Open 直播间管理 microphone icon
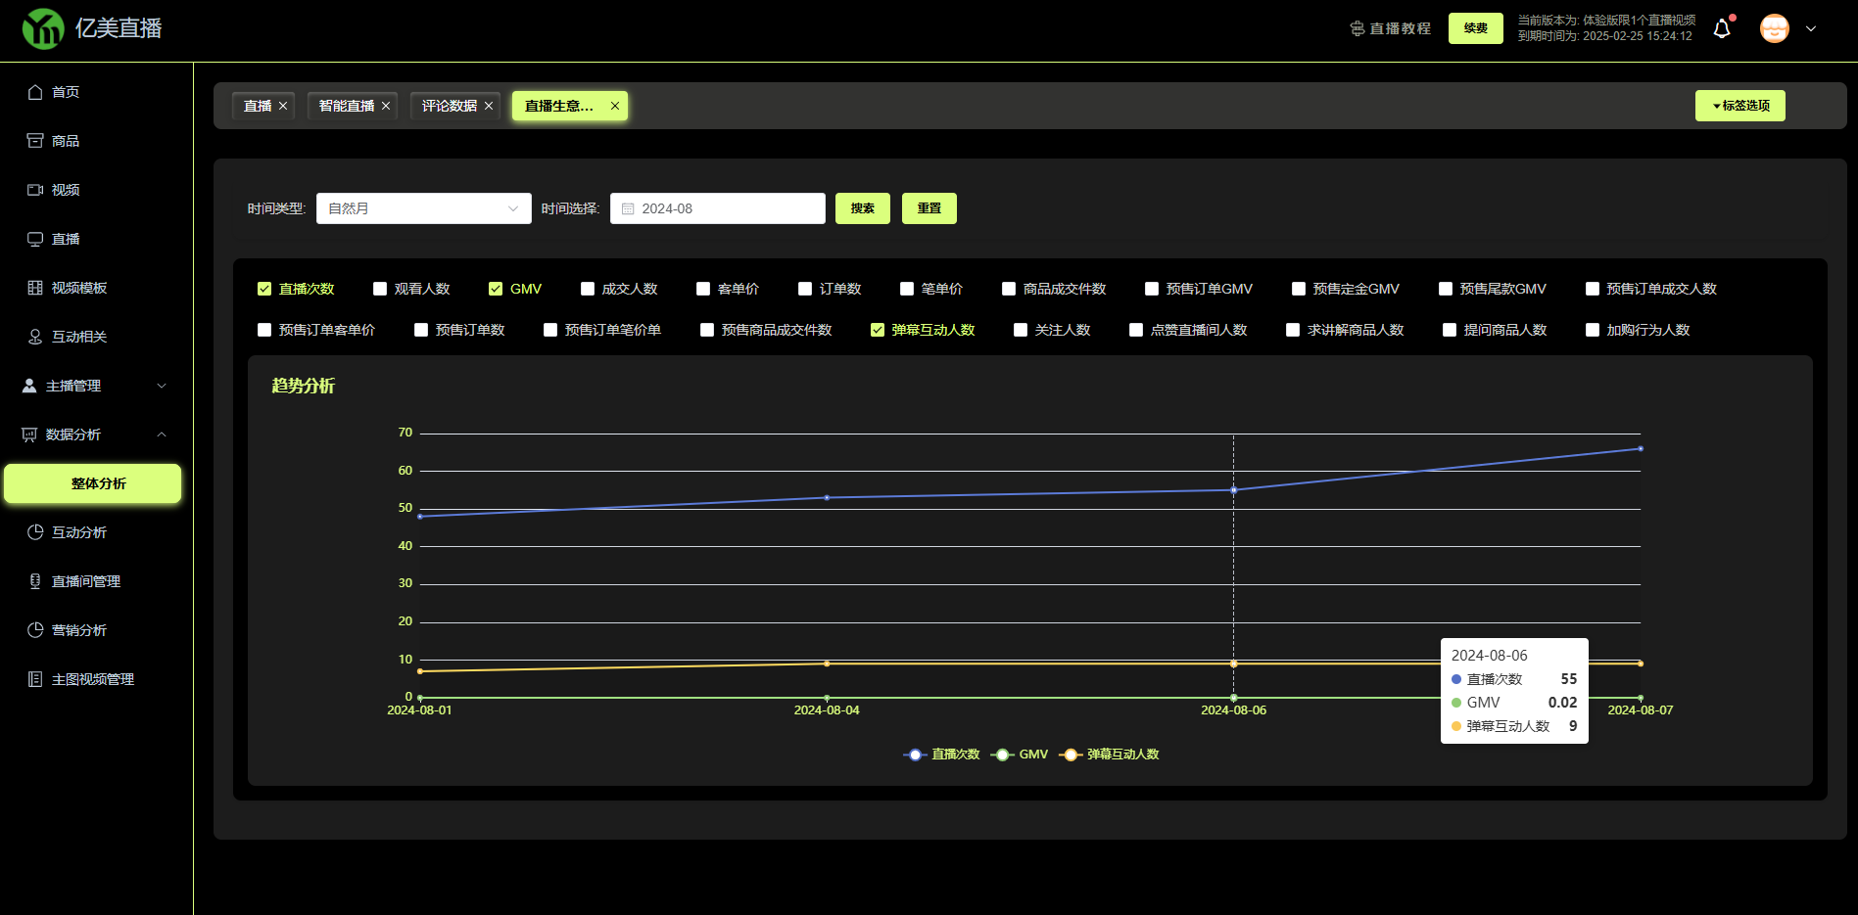Viewport: 1858px width, 915px height. pos(35,581)
